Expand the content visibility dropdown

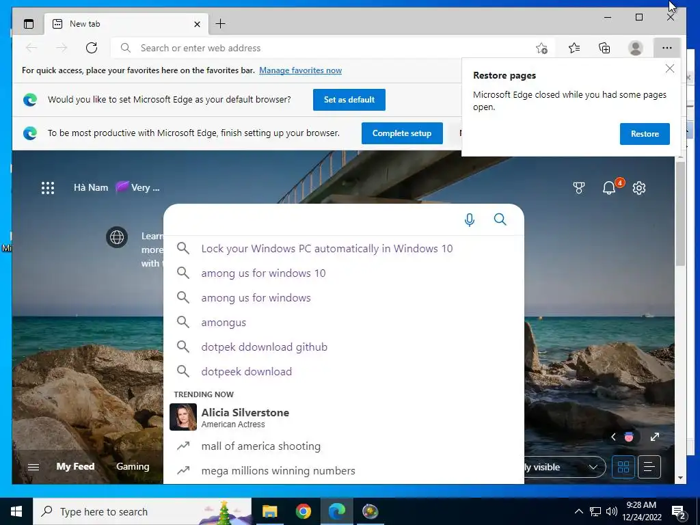[x=565, y=467]
